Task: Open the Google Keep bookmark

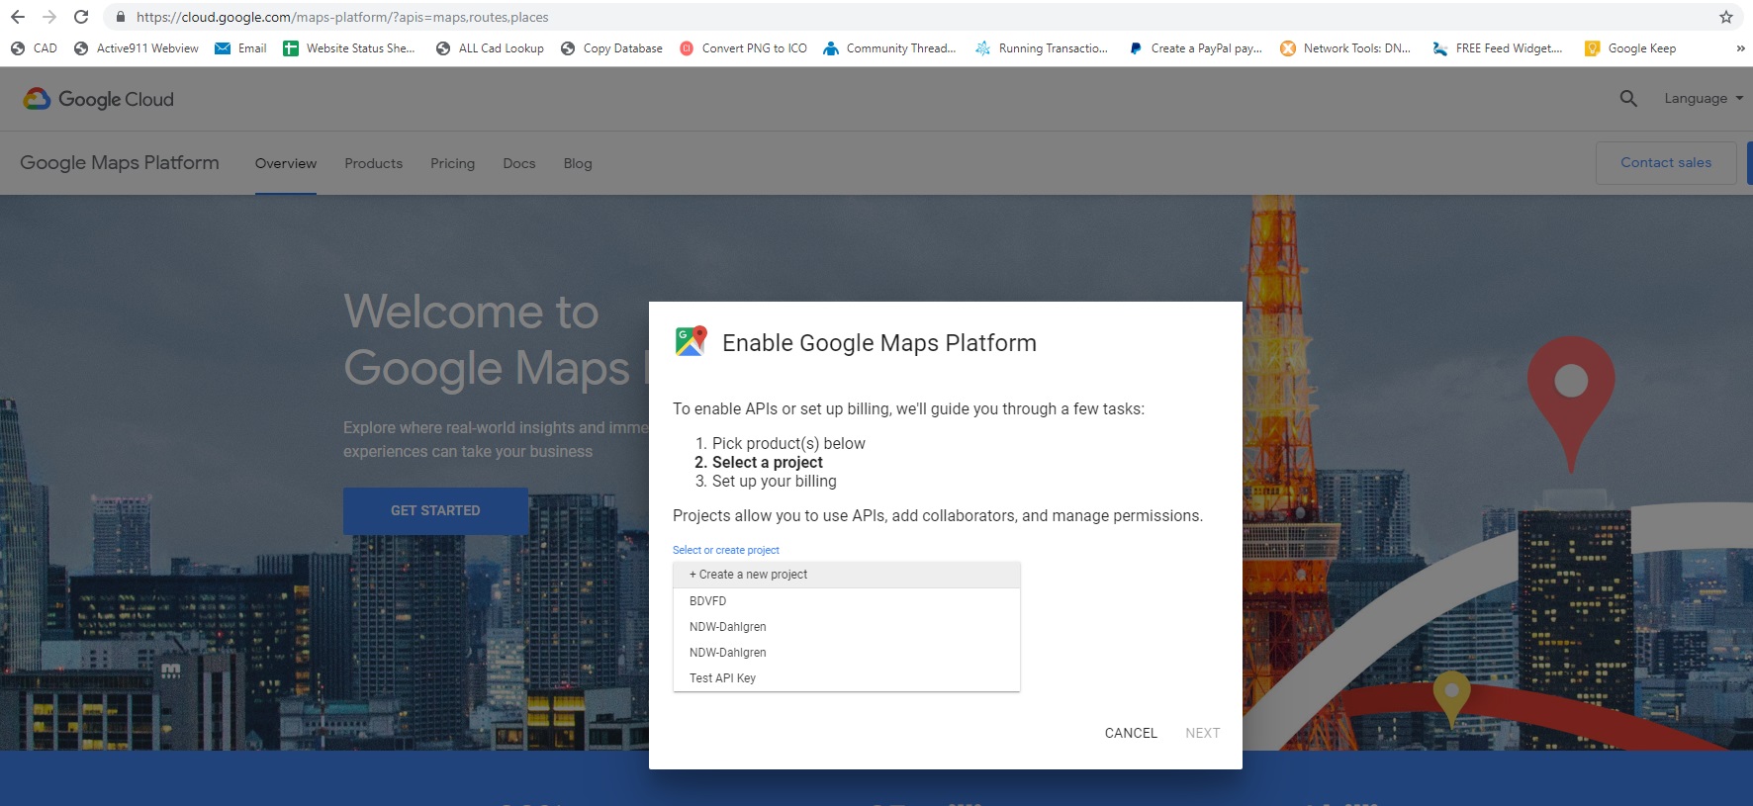Action: coord(1630,47)
